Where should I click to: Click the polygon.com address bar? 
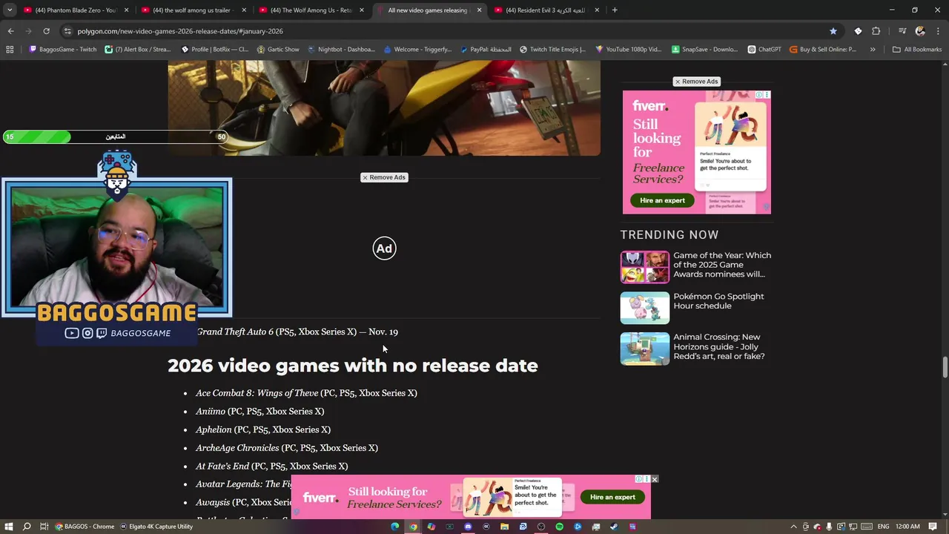pyautogui.click(x=445, y=31)
